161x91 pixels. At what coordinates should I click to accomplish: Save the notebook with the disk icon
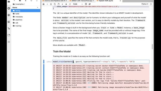(x=44, y=4)
